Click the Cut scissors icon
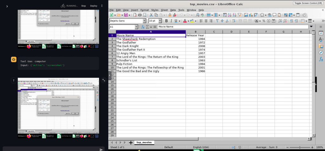 pyautogui.click(x=151, y=15)
